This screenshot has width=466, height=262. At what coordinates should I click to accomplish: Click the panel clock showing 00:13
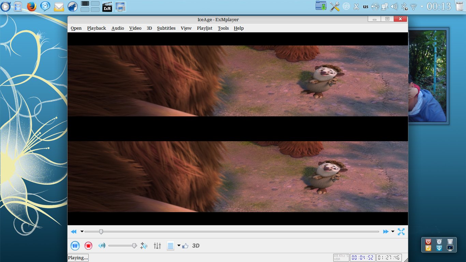(439, 6)
